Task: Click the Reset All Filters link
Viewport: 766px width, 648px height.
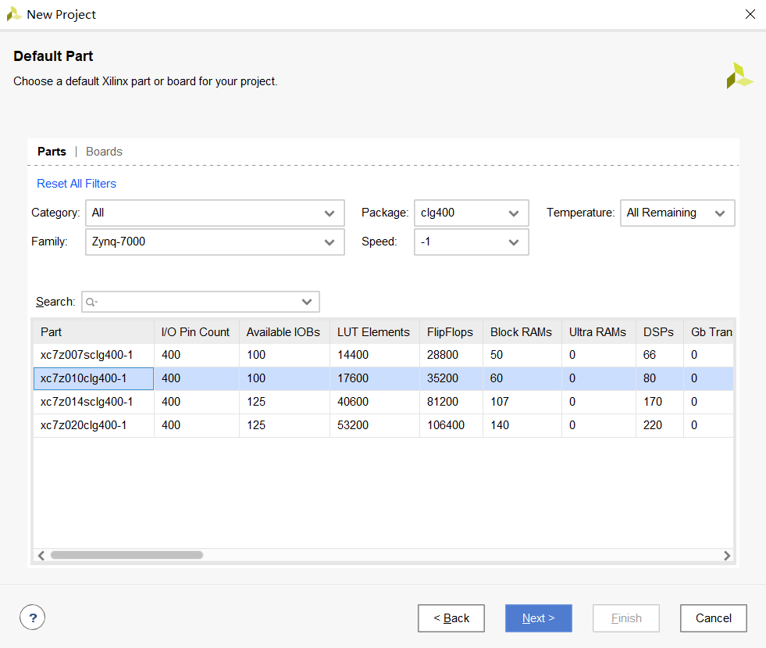Action: tap(77, 184)
